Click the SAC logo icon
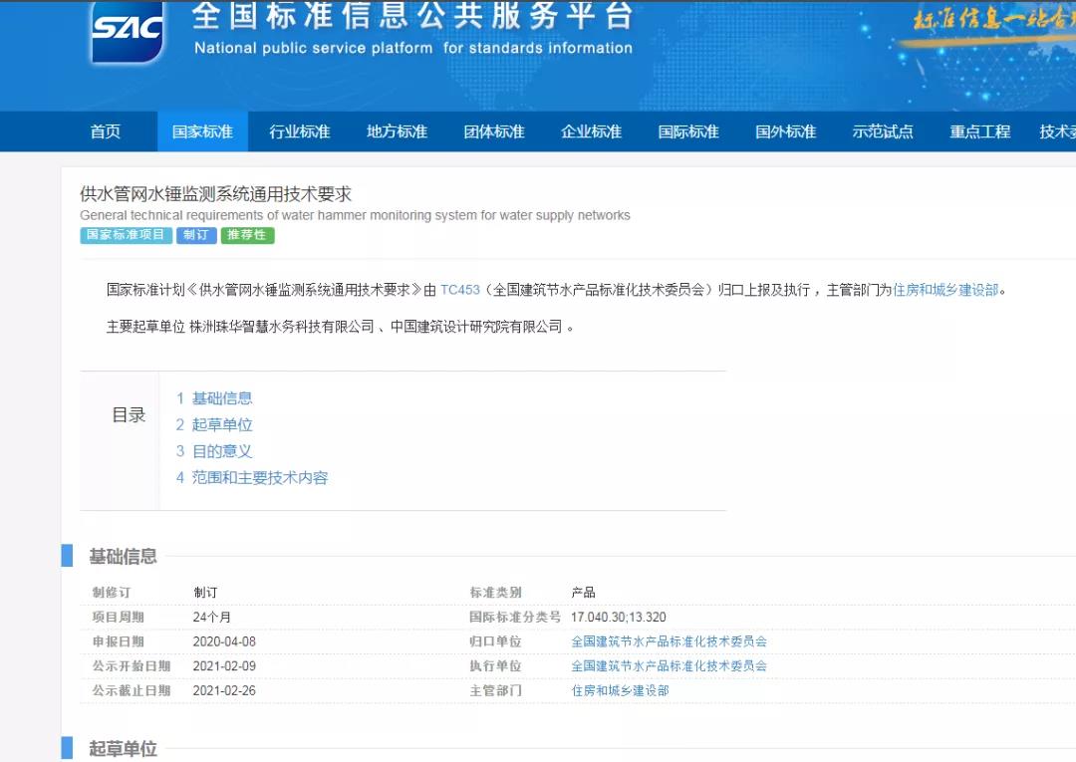The image size is (1076, 762). coord(127,30)
